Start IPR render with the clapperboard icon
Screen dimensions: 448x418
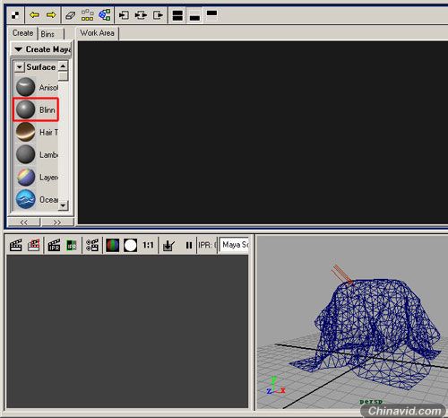tap(54, 245)
